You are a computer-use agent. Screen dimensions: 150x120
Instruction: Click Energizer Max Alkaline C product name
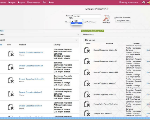point(103,113)
